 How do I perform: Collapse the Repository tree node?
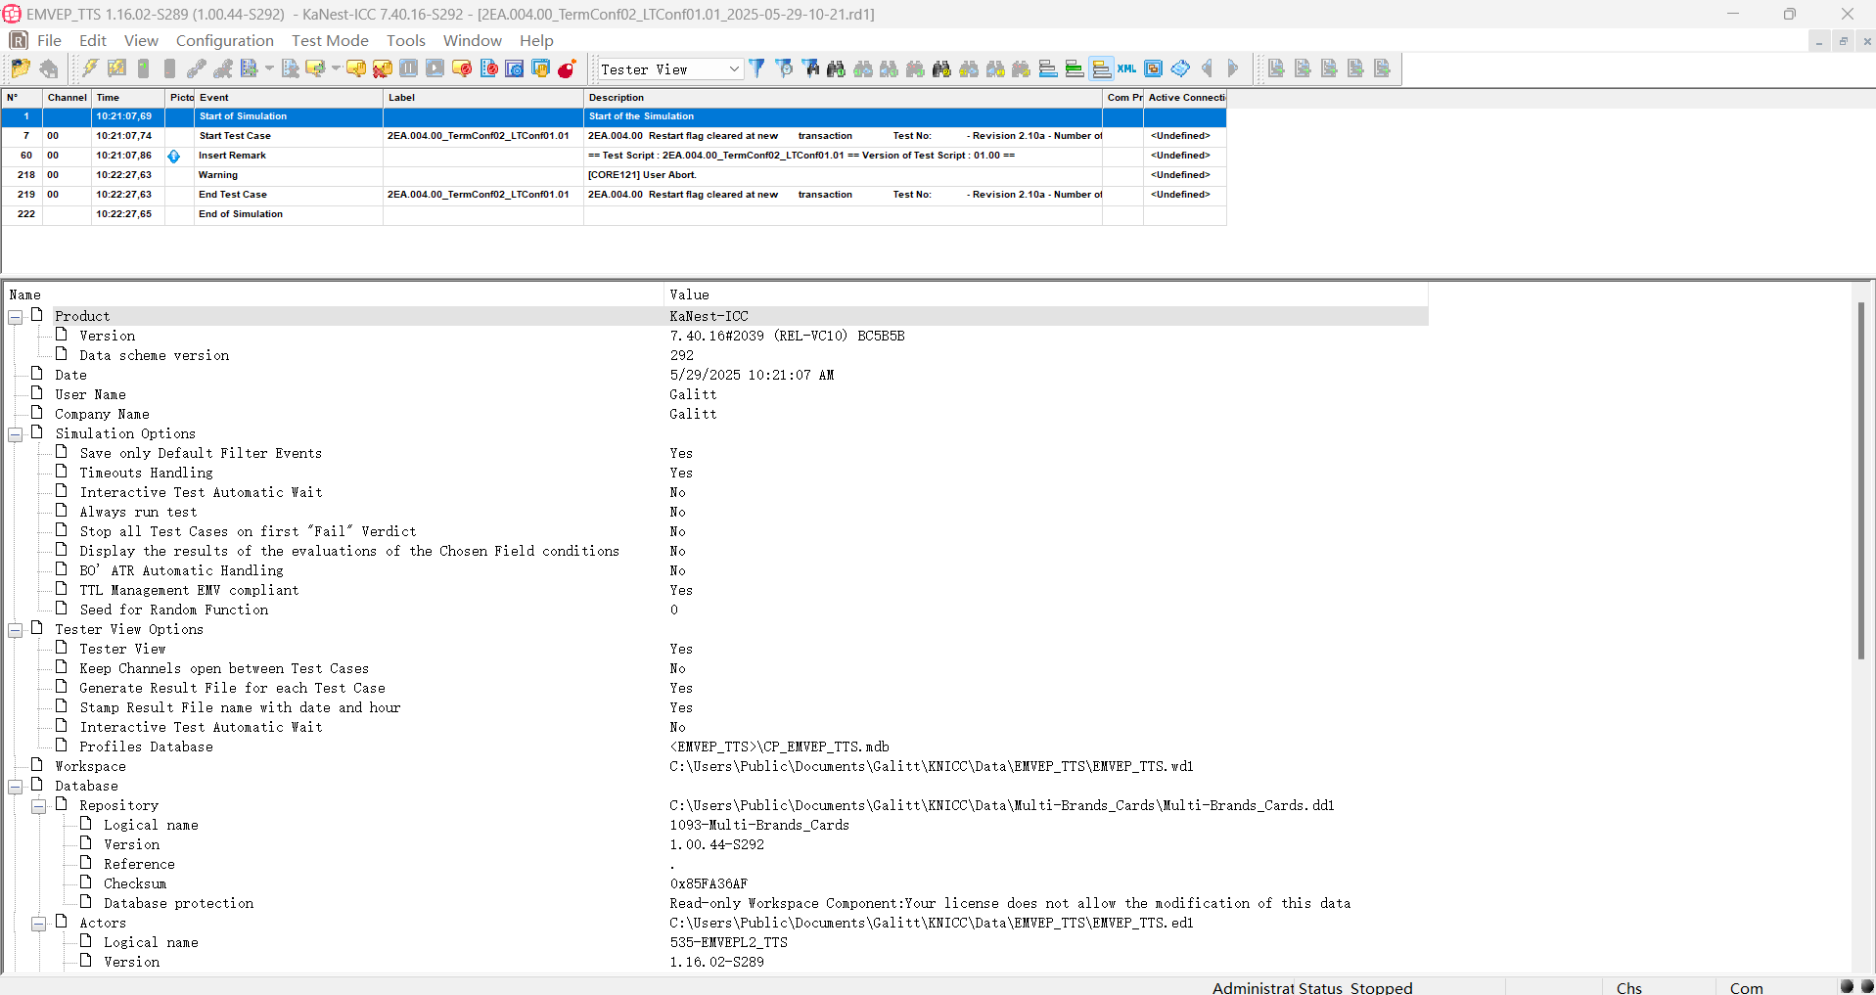pyautogui.click(x=39, y=806)
